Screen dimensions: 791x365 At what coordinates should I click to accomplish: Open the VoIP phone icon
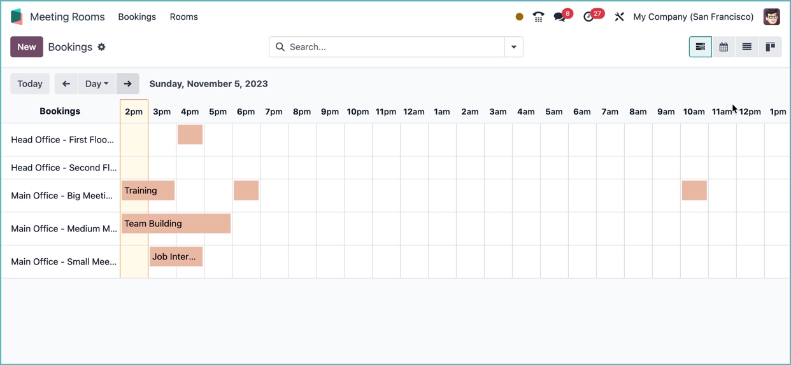538,17
